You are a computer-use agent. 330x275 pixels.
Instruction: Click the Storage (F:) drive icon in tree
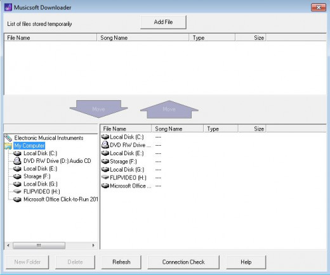click(x=17, y=176)
